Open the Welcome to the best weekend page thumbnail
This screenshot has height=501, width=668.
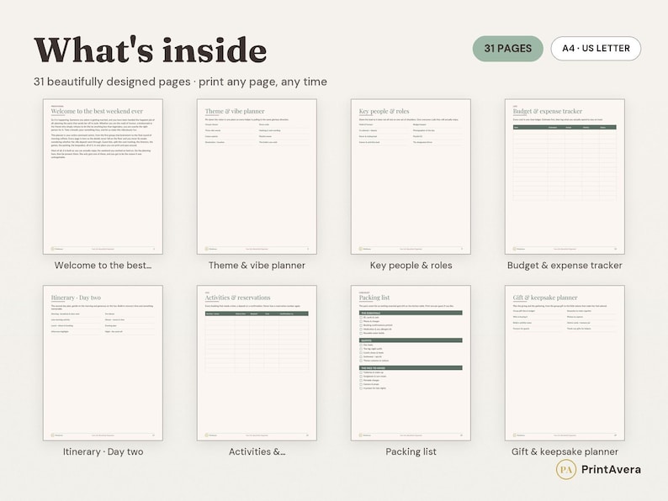click(x=103, y=177)
